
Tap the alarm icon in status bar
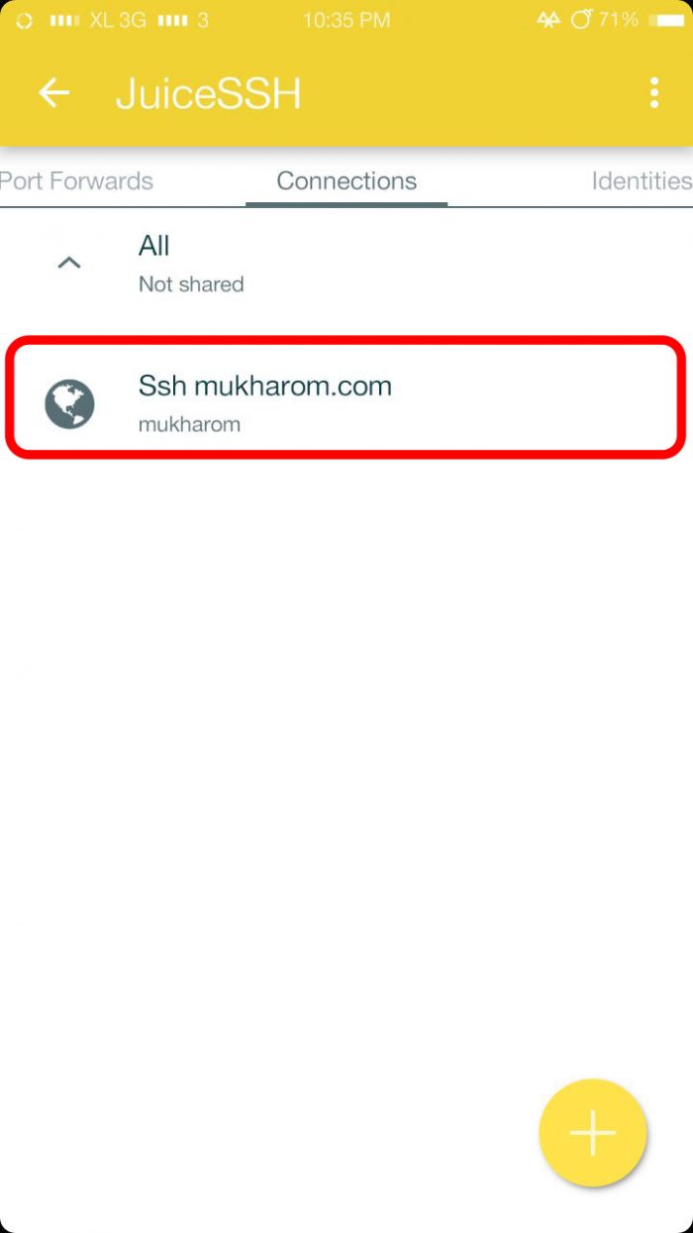pos(581,19)
